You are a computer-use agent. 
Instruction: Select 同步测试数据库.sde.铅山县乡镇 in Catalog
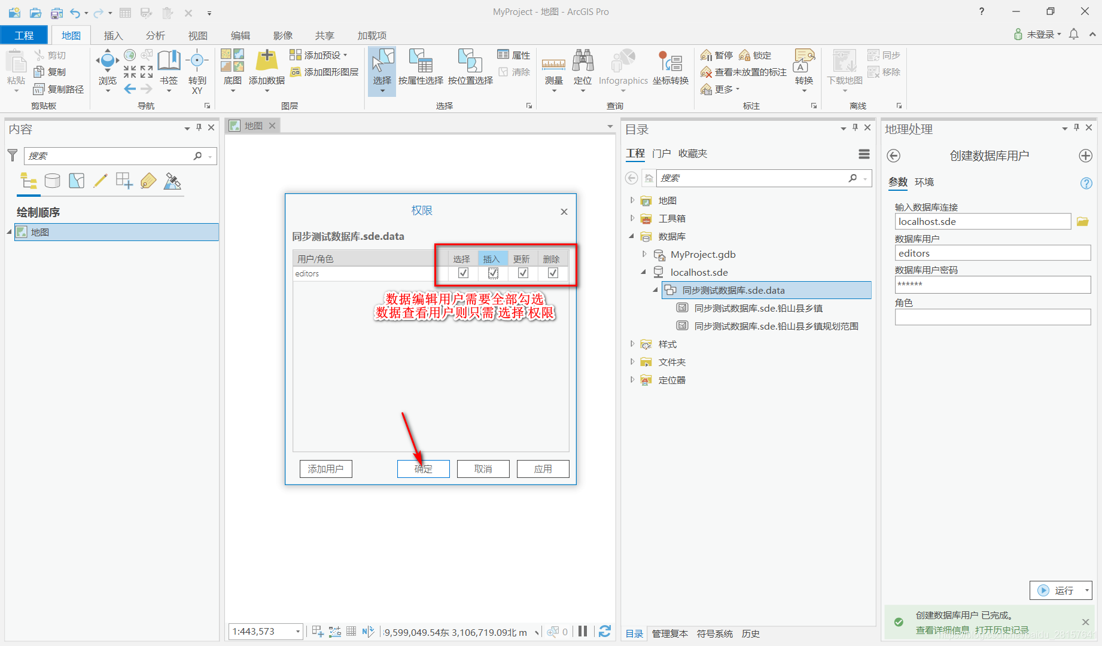click(x=758, y=308)
